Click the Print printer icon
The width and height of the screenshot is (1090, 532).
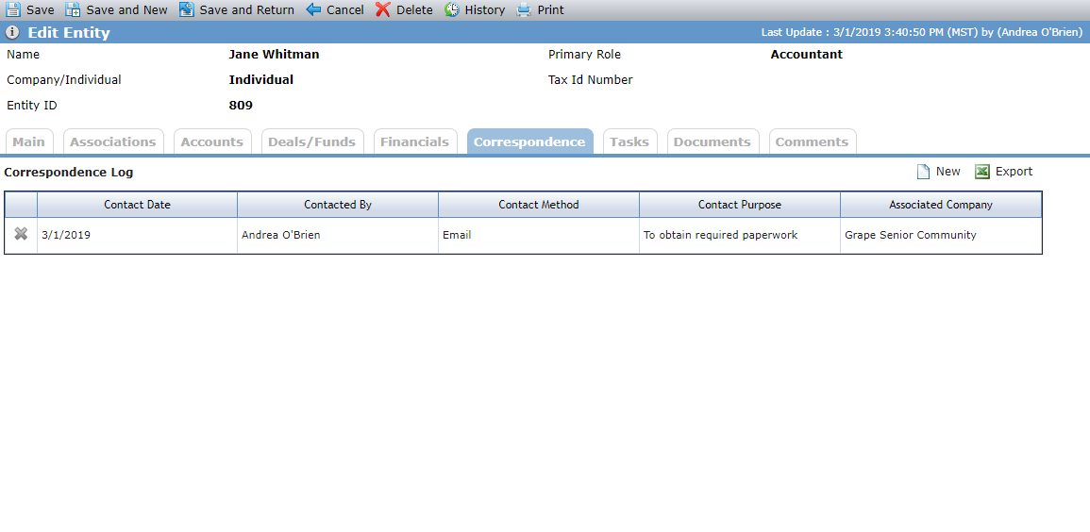tap(524, 9)
